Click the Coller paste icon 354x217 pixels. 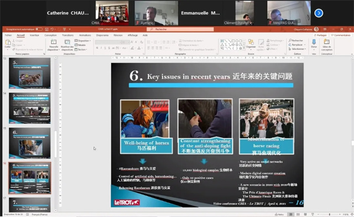pyautogui.click(x=8, y=43)
